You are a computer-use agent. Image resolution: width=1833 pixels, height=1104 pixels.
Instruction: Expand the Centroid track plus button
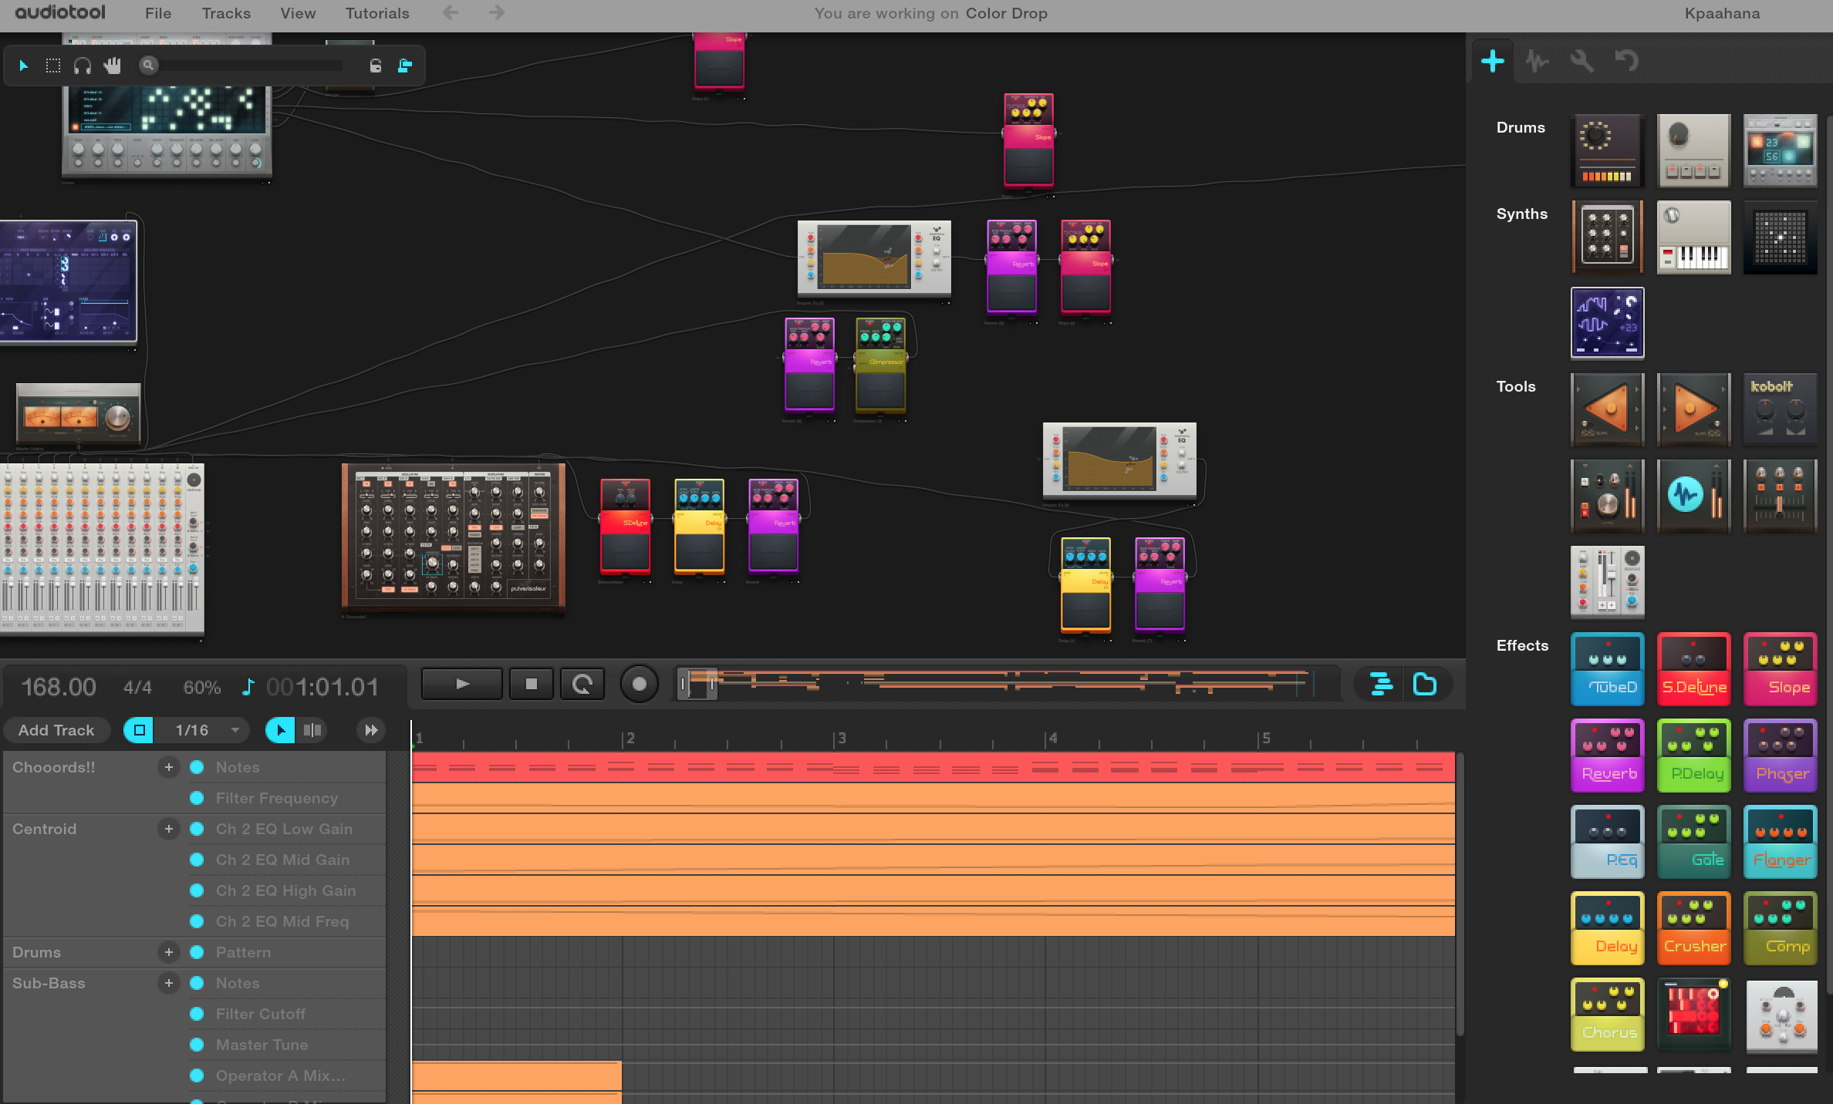[168, 829]
